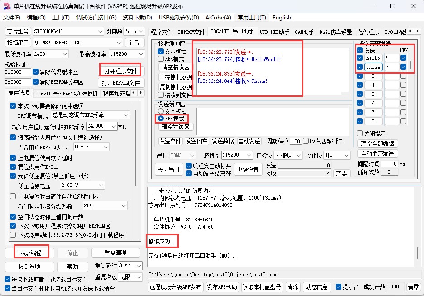
Task: Click the 打开程序文件 button
Action: click(x=121, y=71)
